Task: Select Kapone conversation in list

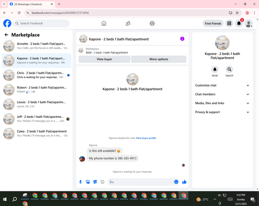Action: point(36,61)
